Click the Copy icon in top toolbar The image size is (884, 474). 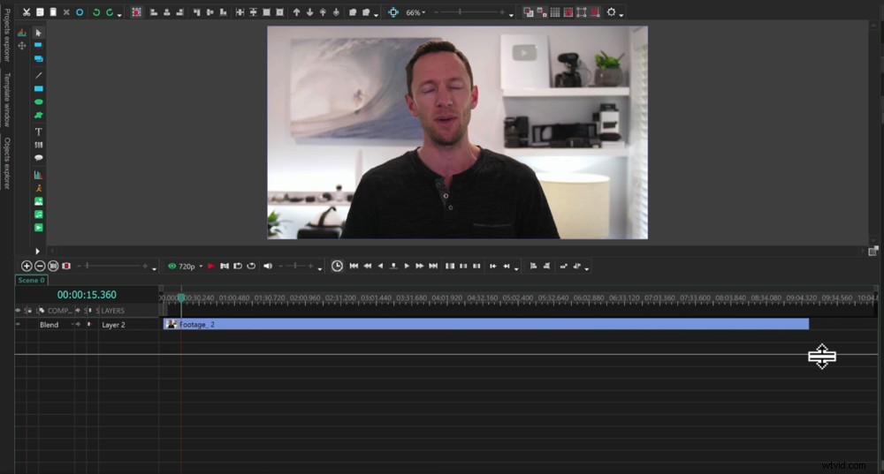pyautogui.click(x=40, y=11)
